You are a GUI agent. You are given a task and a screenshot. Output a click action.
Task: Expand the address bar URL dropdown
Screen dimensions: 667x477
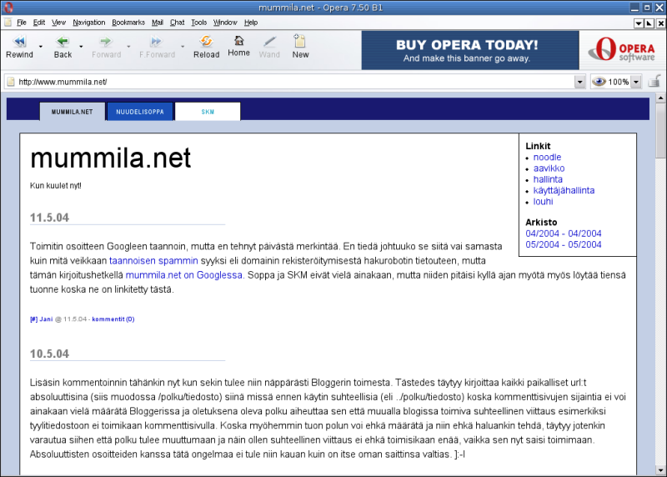579,82
